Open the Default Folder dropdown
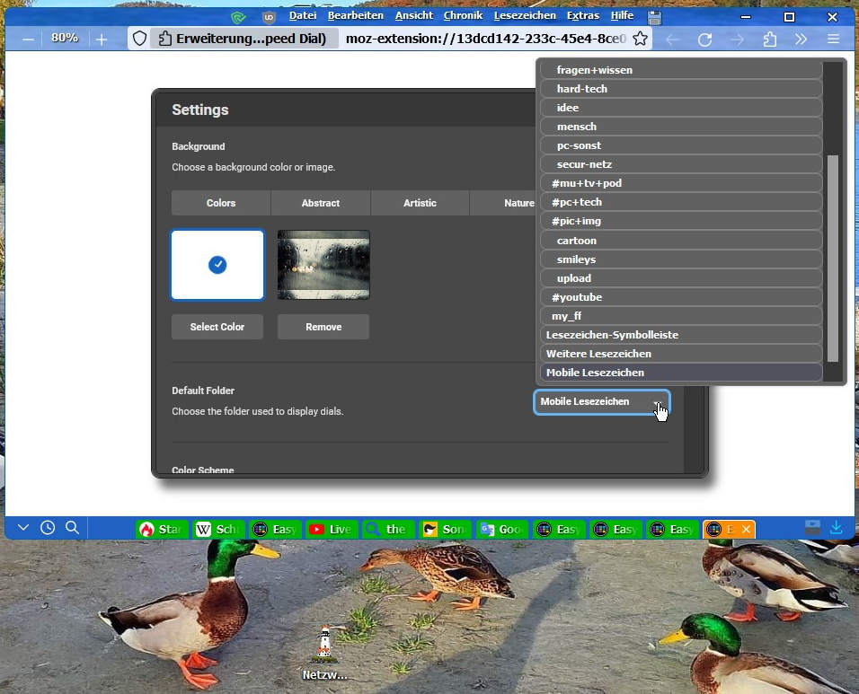 (601, 402)
